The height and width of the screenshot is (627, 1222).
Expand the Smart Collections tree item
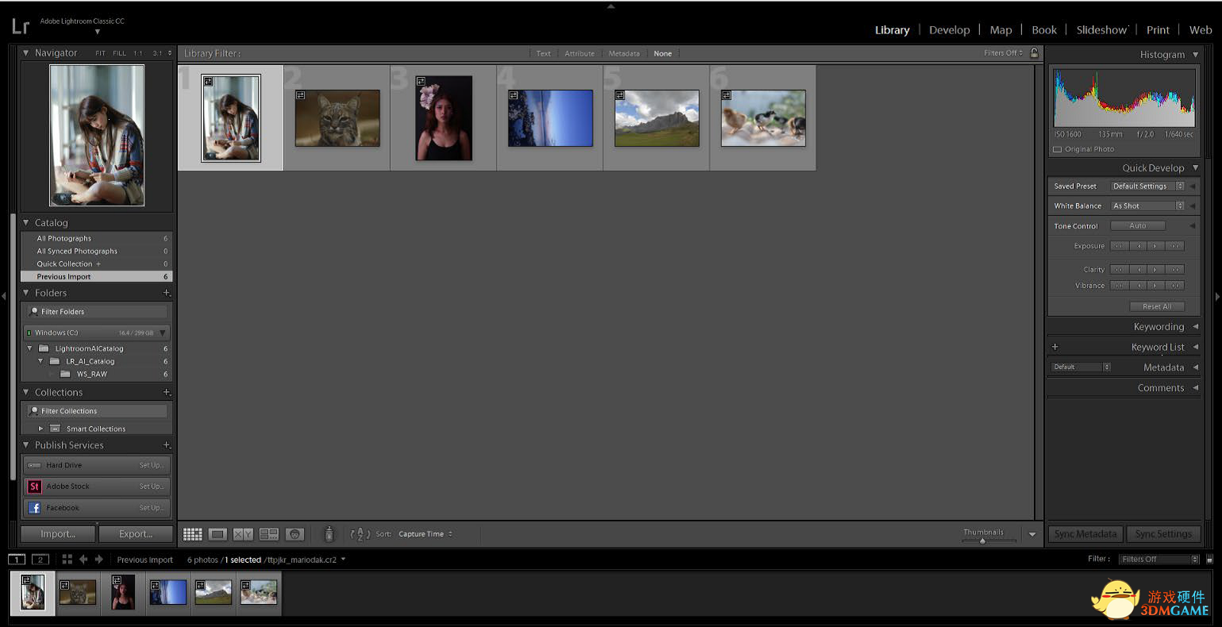coord(41,429)
